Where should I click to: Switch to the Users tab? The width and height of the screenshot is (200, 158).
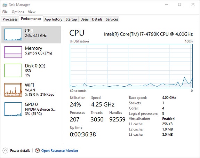tap(85, 19)
